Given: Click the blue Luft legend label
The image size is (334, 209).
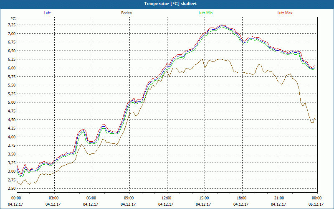Looking at the screenshot, I should [47, 13].
